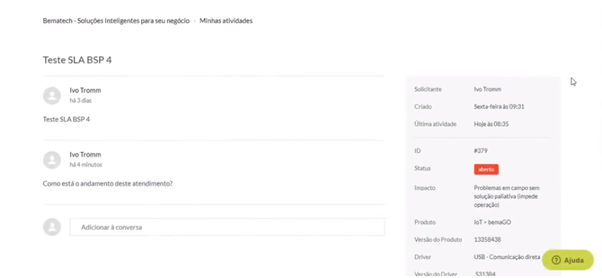Click the question mark icon in Ajuda
Viewport: 602px width, 278px height.
(x=556, y=260)
